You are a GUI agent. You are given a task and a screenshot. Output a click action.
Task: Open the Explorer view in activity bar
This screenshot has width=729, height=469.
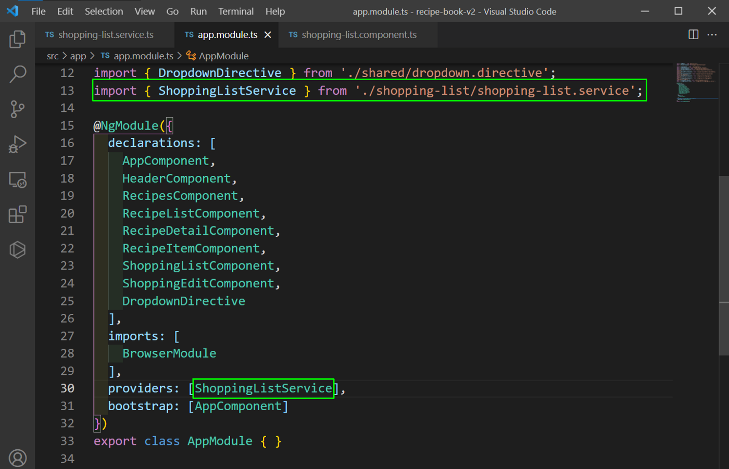click(17, 39)
